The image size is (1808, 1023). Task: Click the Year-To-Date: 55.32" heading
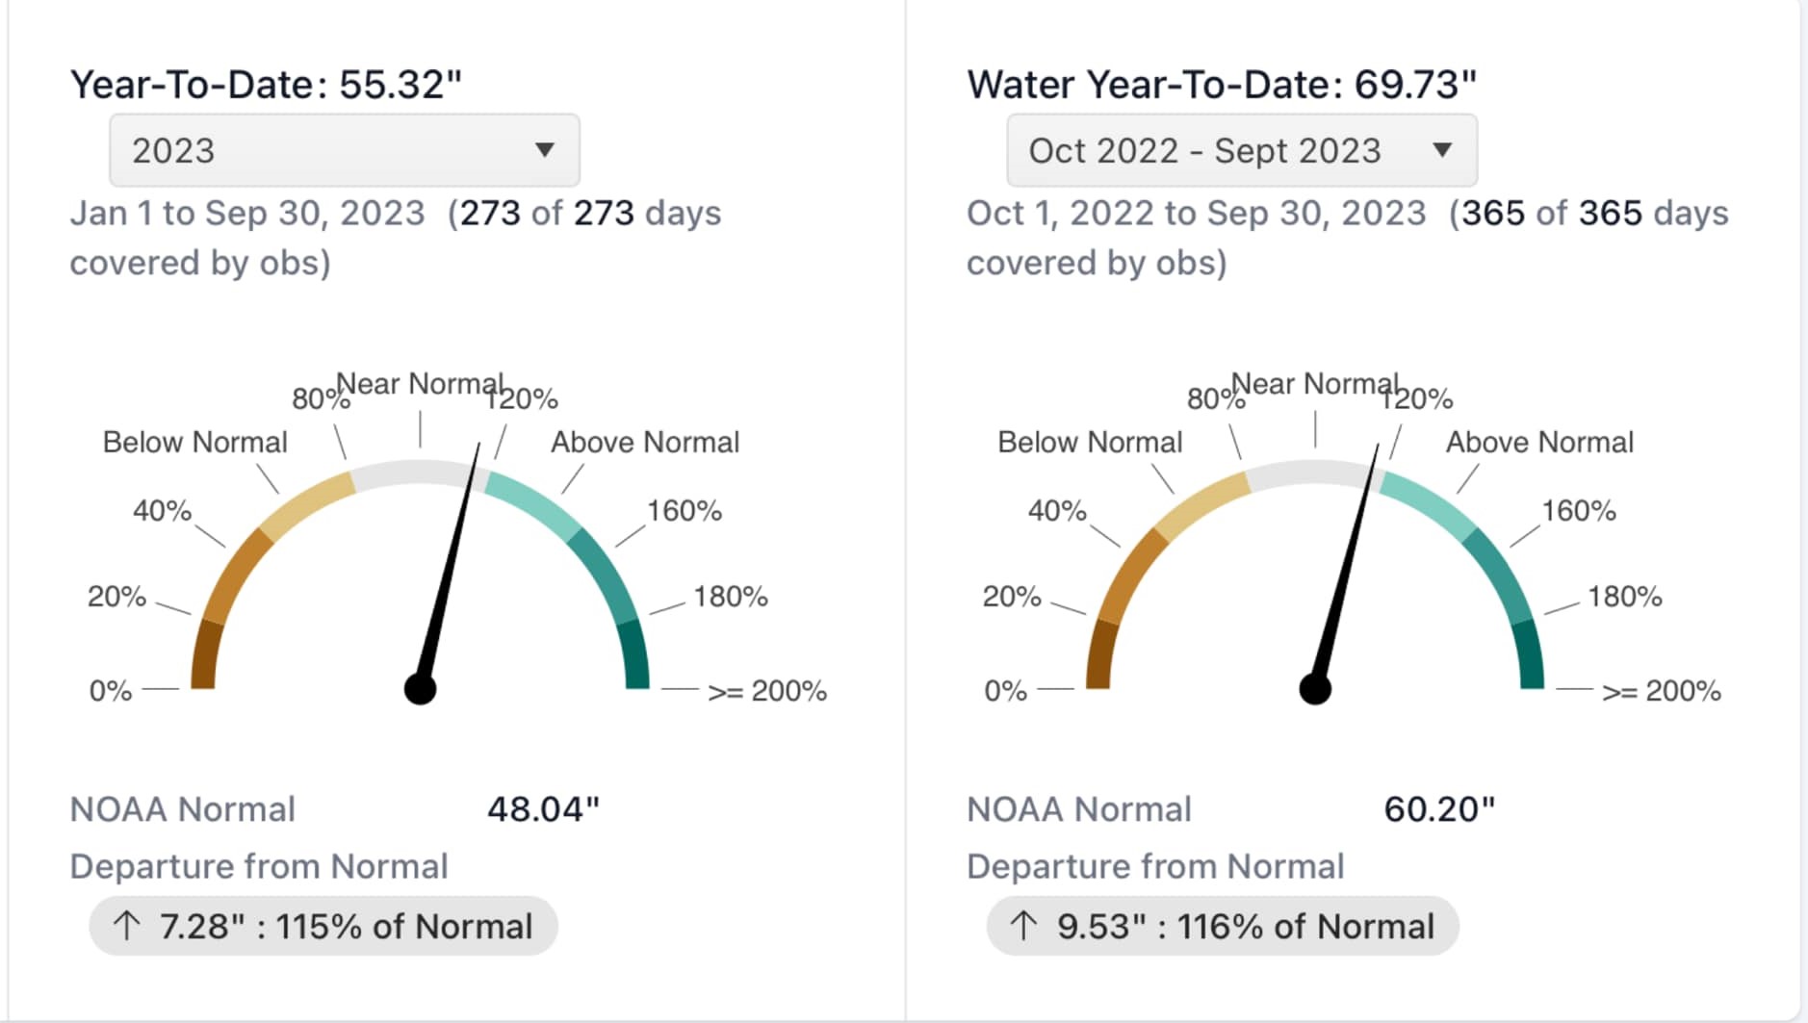(266, 85)
